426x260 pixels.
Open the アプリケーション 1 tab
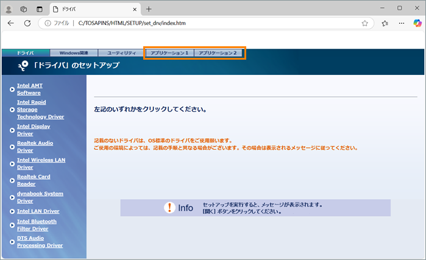(x=170, y=53)
